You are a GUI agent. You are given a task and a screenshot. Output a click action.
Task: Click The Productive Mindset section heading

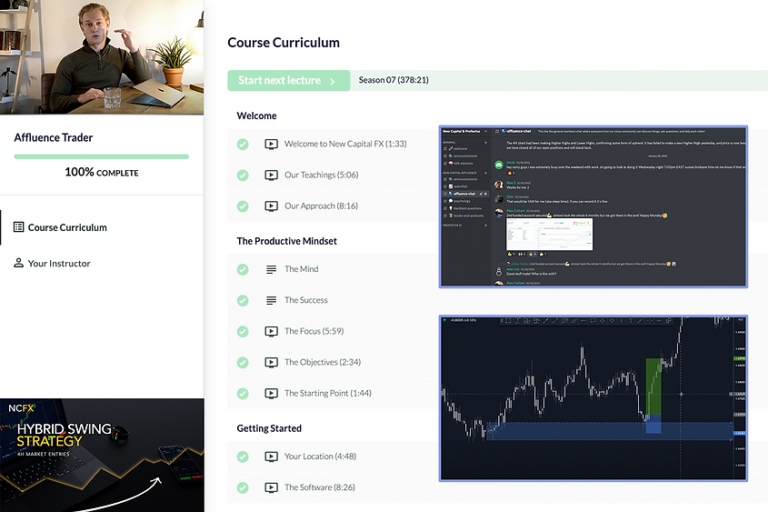coord(286,241)
